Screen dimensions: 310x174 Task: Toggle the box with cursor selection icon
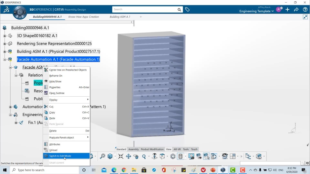(206, 156)
